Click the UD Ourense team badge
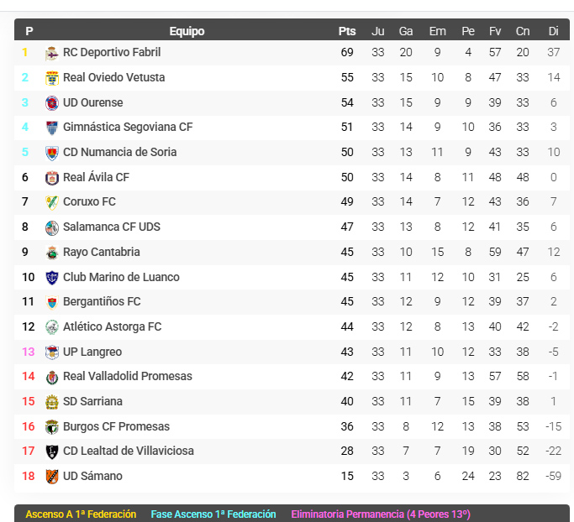Screen dimensions: 574x522 (51, 103)
